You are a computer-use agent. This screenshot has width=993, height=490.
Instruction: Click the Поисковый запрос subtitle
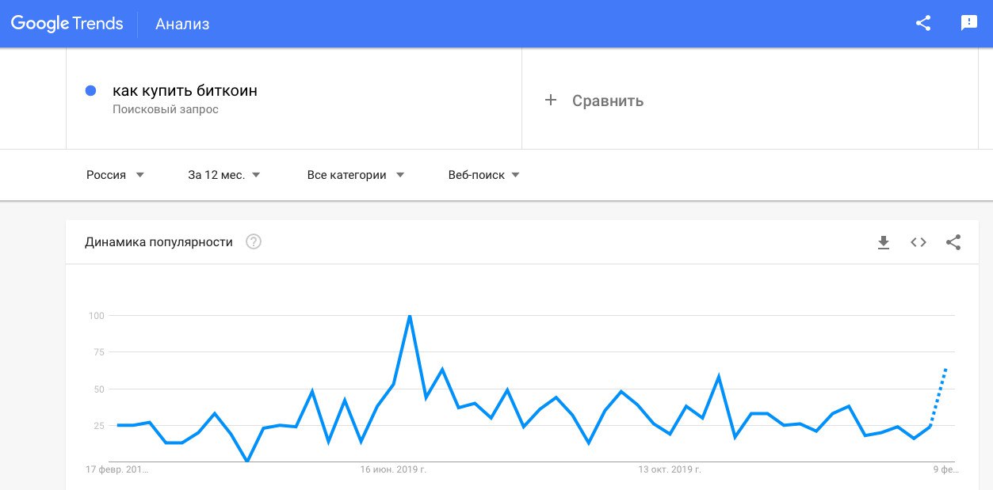(x=166, y=109)
